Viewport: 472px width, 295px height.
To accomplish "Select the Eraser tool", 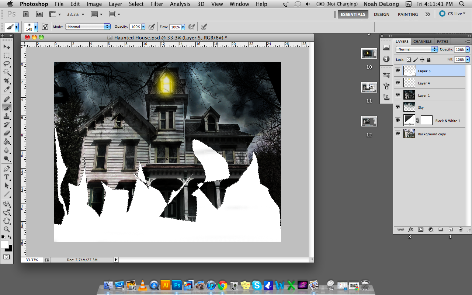I will (7, 133).
